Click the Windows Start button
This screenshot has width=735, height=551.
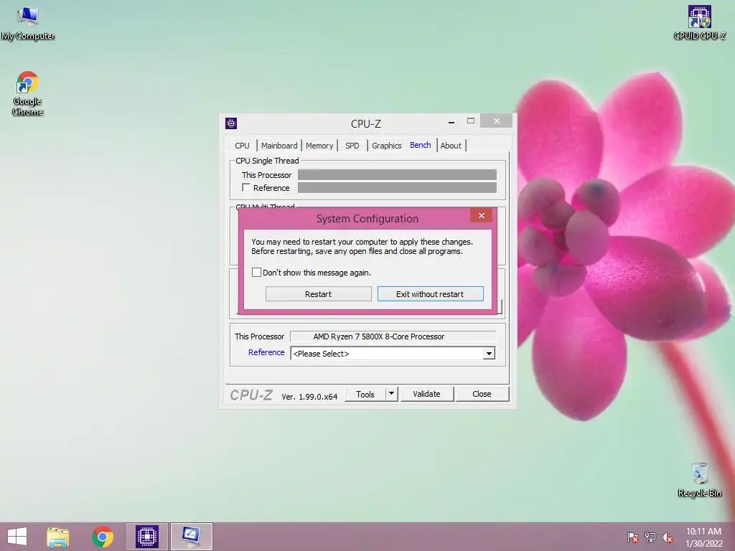click(x=17, y=537)
